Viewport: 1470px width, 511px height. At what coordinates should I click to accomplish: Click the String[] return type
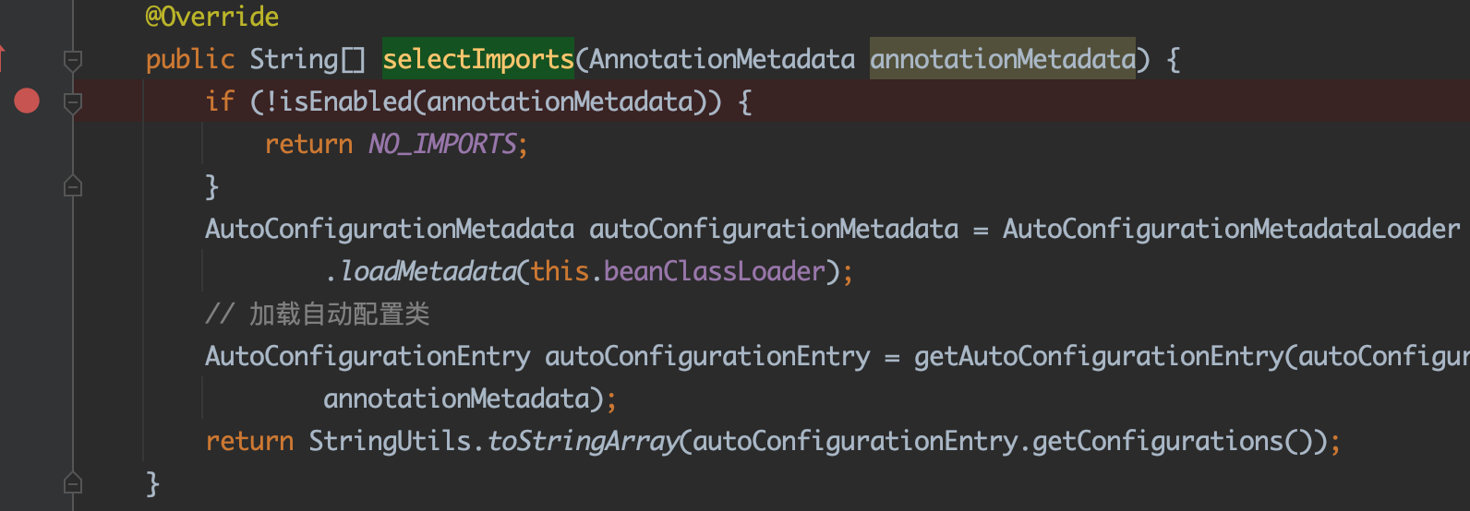pyautogui.click(x=307, y=59)
